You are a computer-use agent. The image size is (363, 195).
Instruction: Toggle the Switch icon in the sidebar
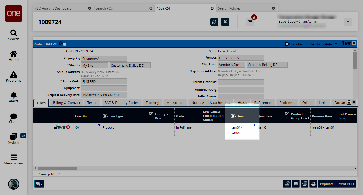coord(13,136)
